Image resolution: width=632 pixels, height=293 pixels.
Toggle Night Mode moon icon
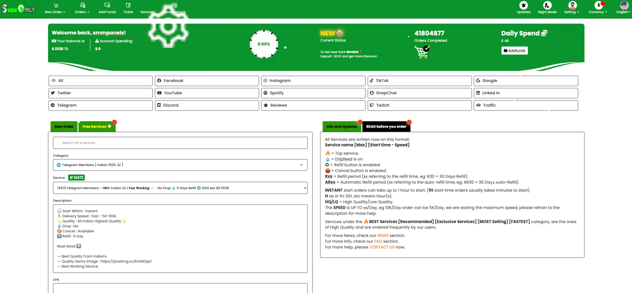pyautogui.click(x=547, y=5)
